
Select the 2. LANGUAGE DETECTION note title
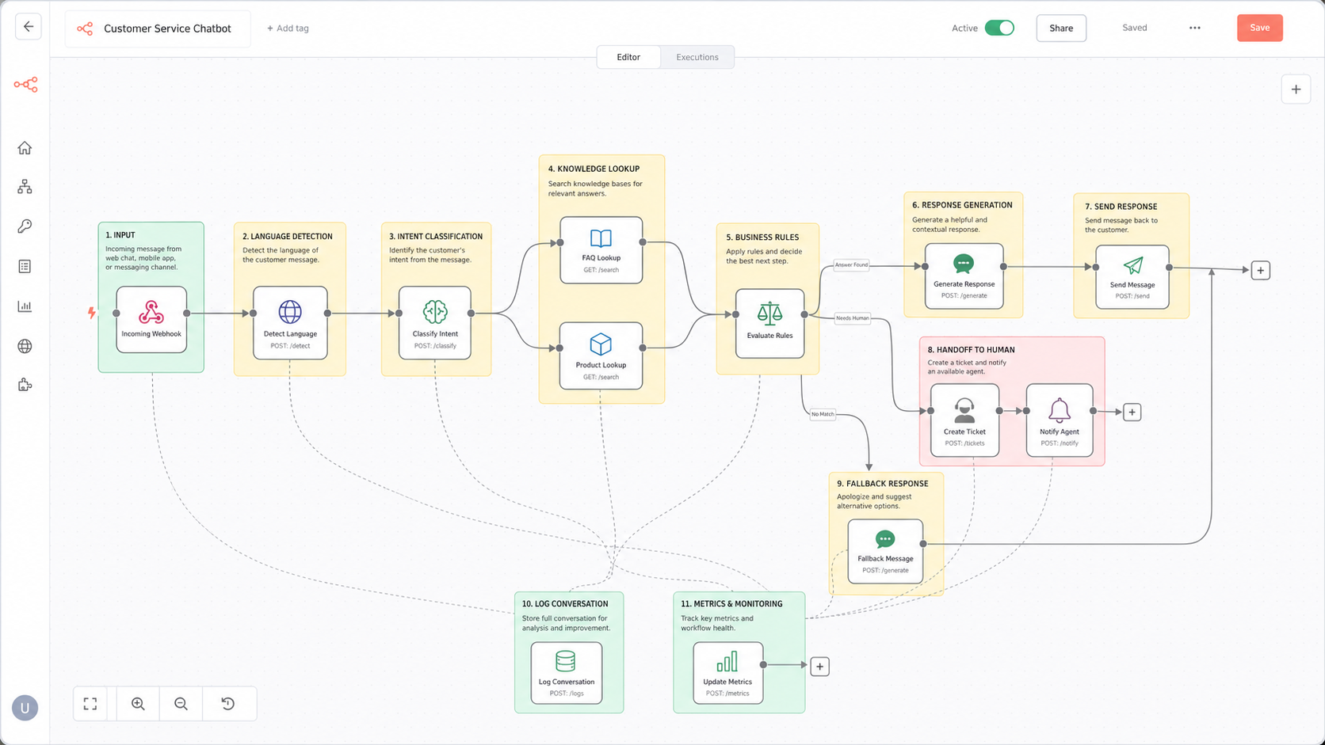[x=288, y=236]
